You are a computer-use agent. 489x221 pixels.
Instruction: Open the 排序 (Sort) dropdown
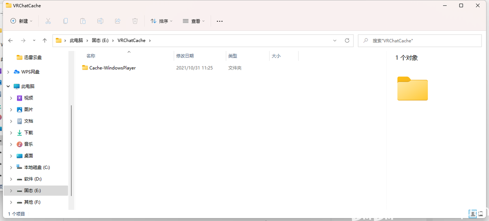[x=162, y=21]
